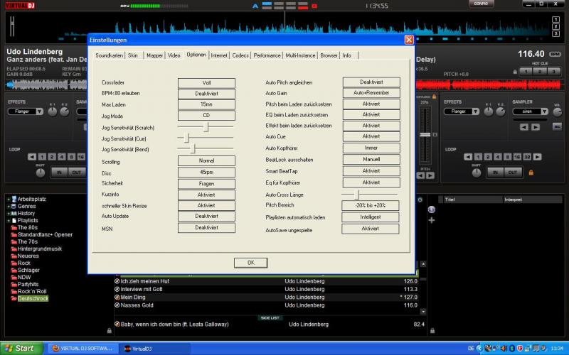Image resolution: width=569 pixels, height=355 pixels.
Task: Play the right deck sampler
Action: 536,127
